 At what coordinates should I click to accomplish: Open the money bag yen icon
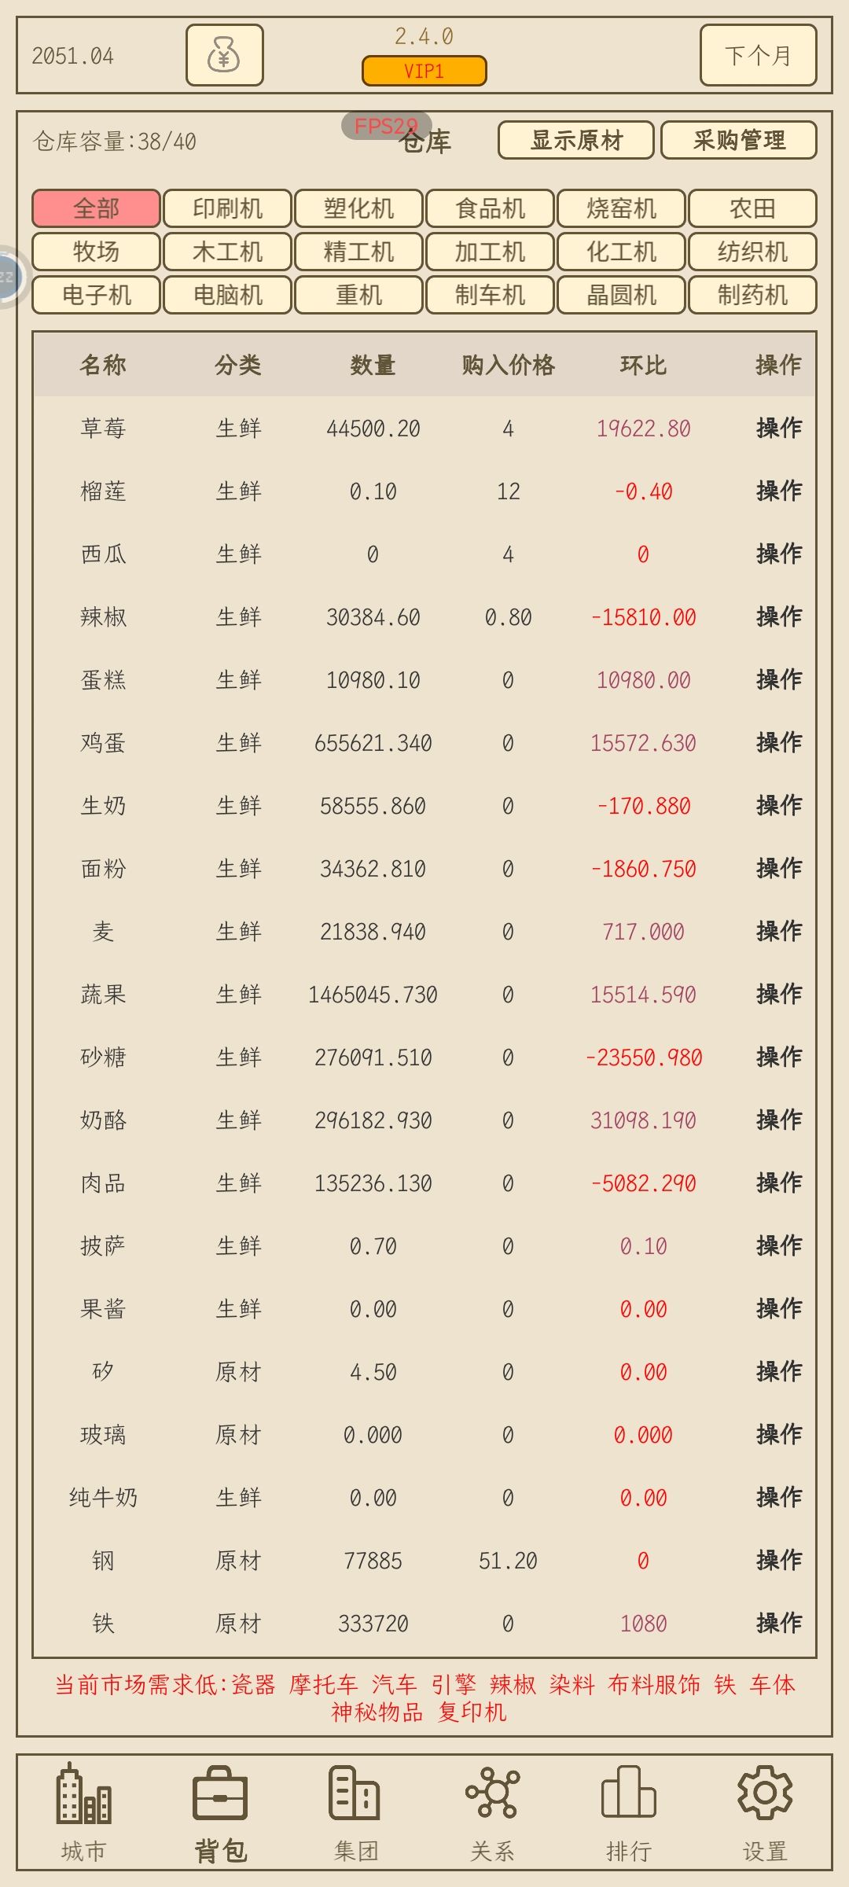click(224, 55)
